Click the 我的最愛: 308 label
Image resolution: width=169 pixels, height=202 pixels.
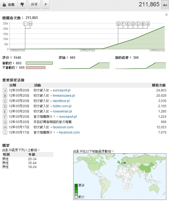click(x=127, y=58)
